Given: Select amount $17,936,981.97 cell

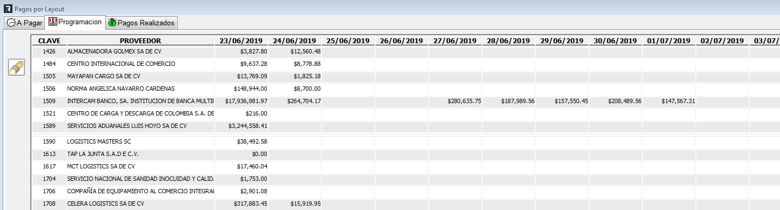Looking at the screenshot, I should (241, 101).
